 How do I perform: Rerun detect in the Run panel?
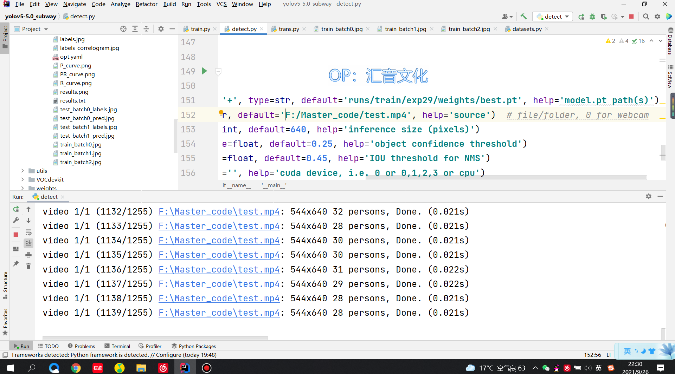[x=16, y=209]
